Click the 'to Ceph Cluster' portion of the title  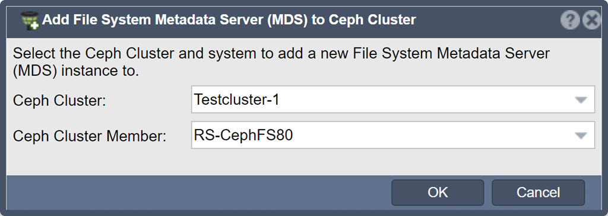(365, 20)
